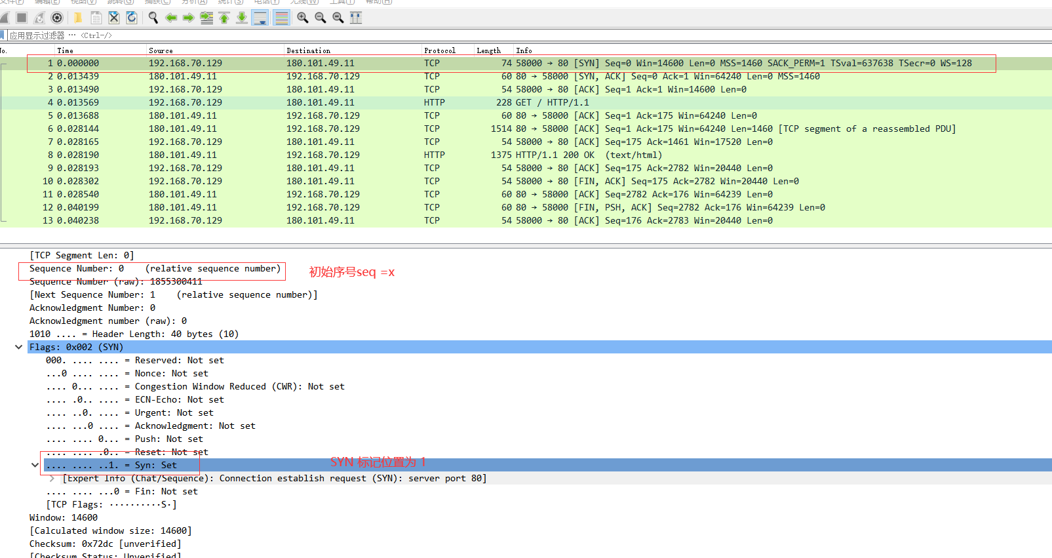Expand the Expert Info entry

pyautogui.click(x=52, y=478)
